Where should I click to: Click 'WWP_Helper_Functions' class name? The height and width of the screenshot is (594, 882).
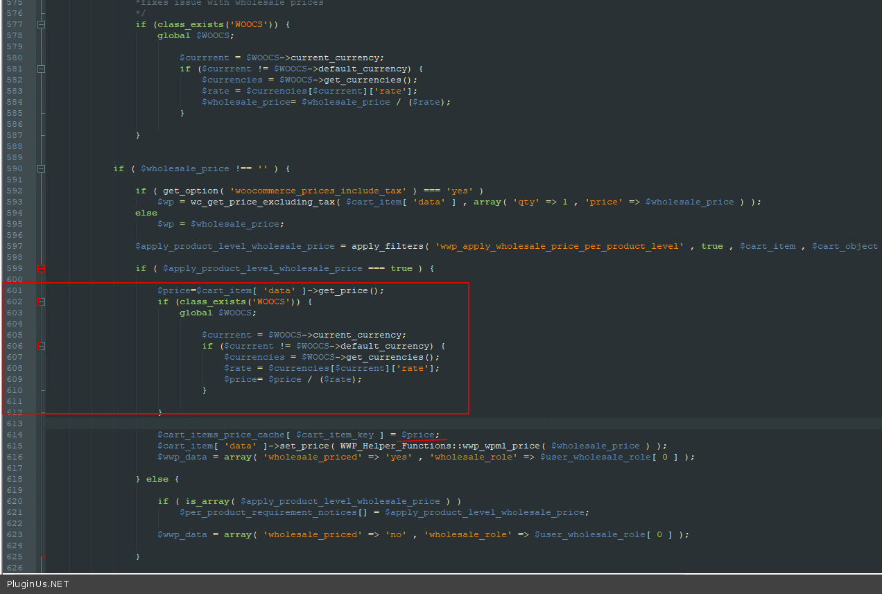(x=395, y=446)
